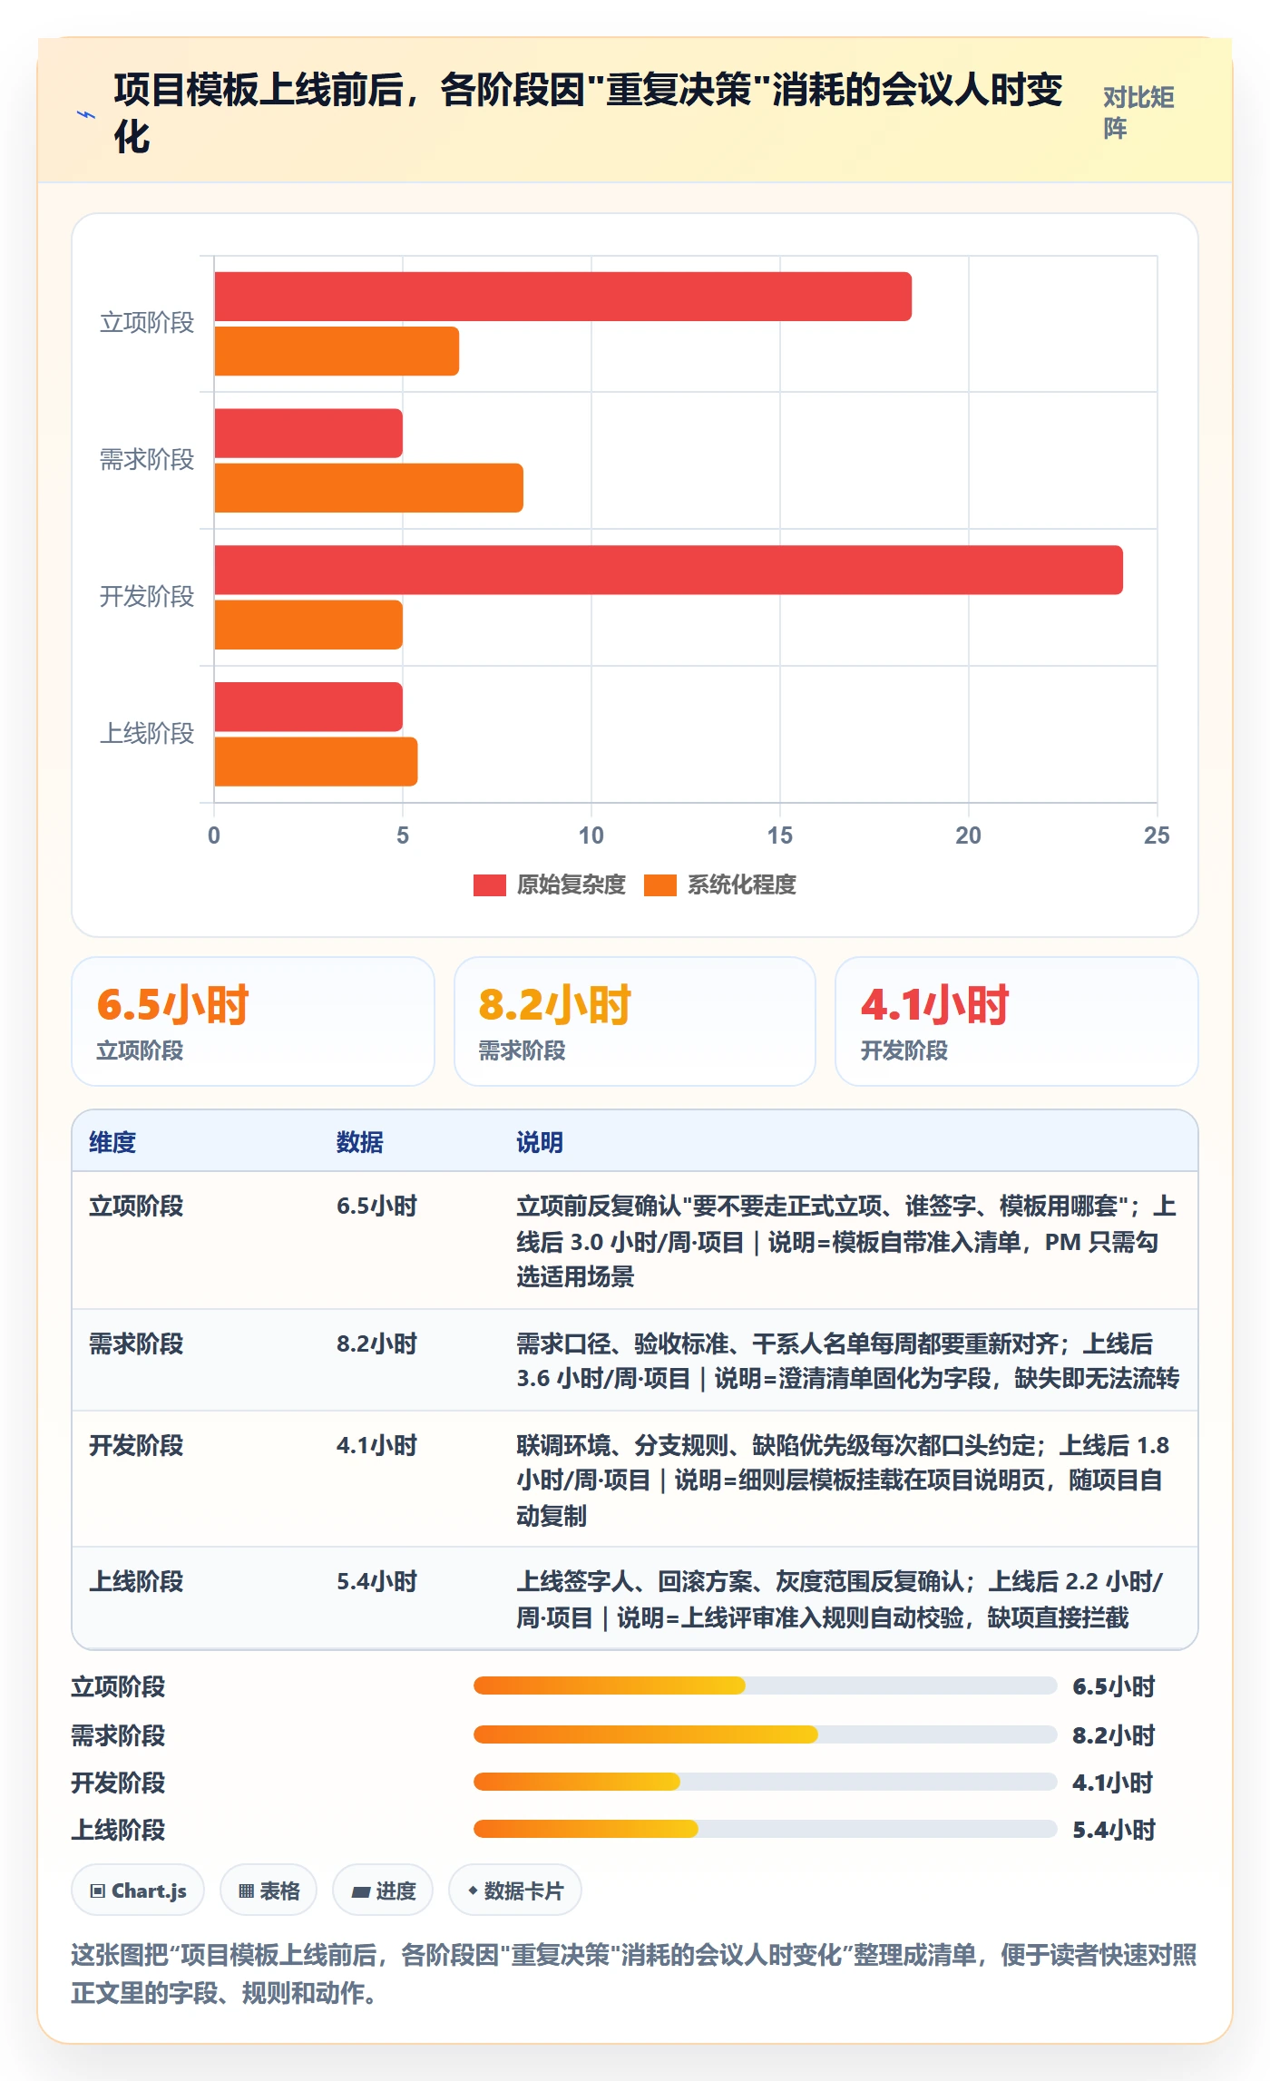Viewport: 1270px width, 2081px height.
Task: Click the 数据 table column header
Action: (x=360, y=1142)
